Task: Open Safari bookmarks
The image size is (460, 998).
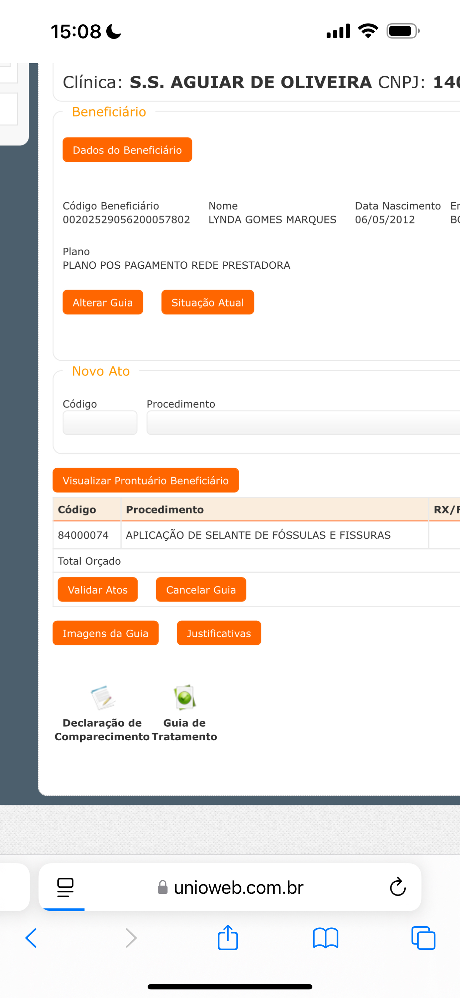Action: tap(326, 938)
